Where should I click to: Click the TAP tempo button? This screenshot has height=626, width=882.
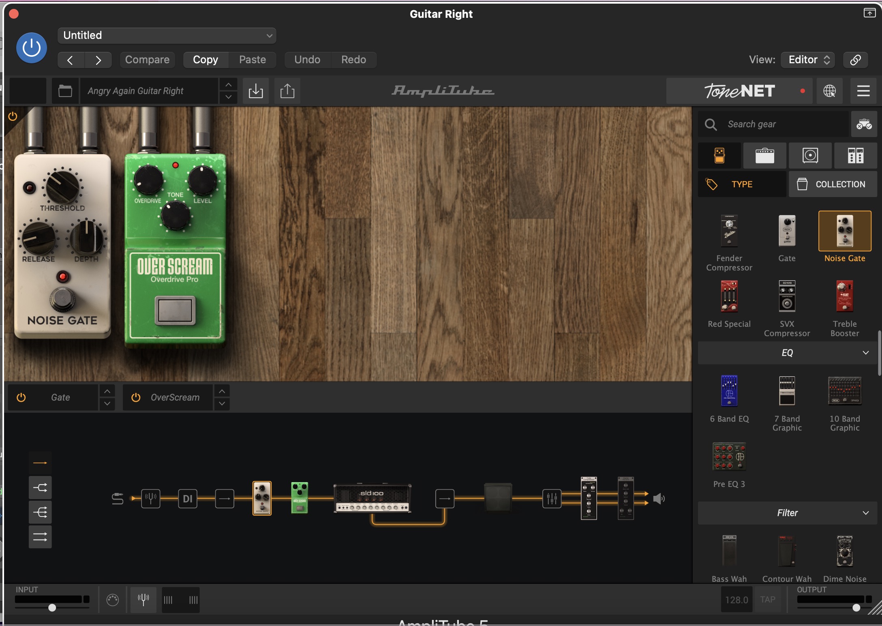(768, 599)
